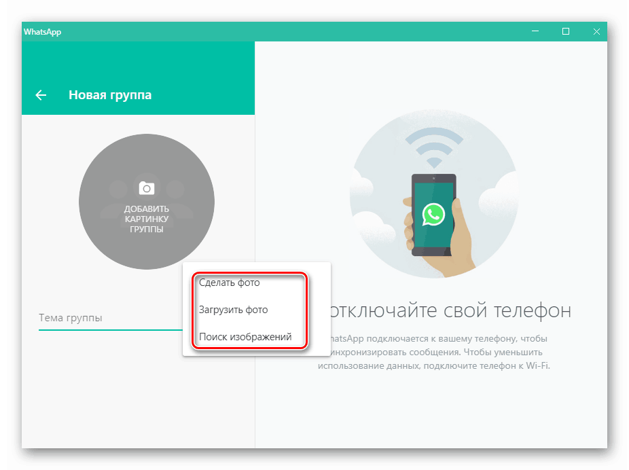Click the back arrow icon
629x470 pixels.
[41, 95]
